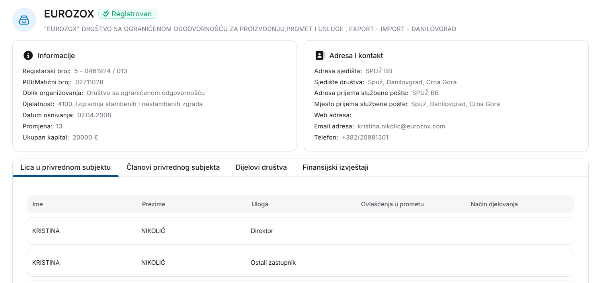Select the Ostali zastupnik row

pos(301,263)
